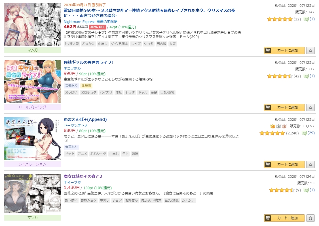Screen dimensions: 319x226
Task: Filter by 体験版 tag badge
Action: coord(86,86)
